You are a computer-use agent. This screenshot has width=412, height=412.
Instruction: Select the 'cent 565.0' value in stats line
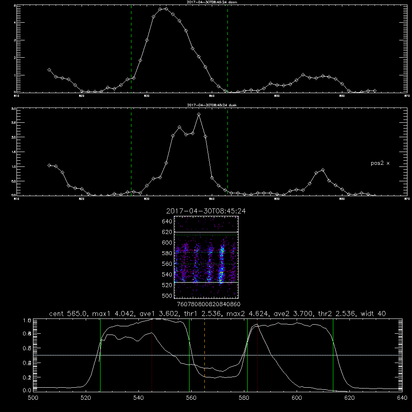point(68,314)
